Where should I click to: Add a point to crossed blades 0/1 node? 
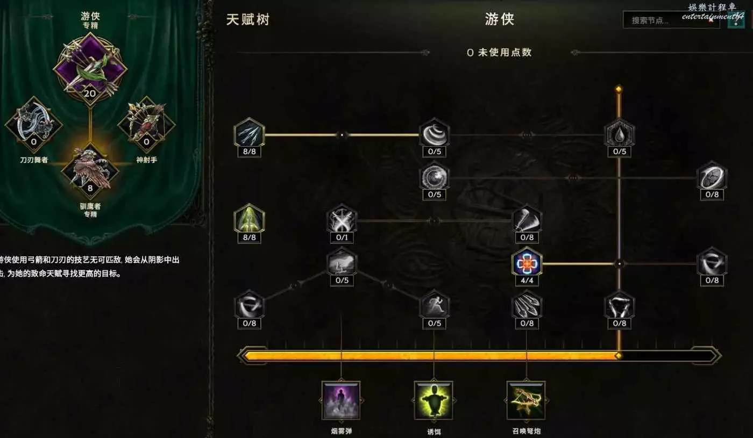[342, 219]
